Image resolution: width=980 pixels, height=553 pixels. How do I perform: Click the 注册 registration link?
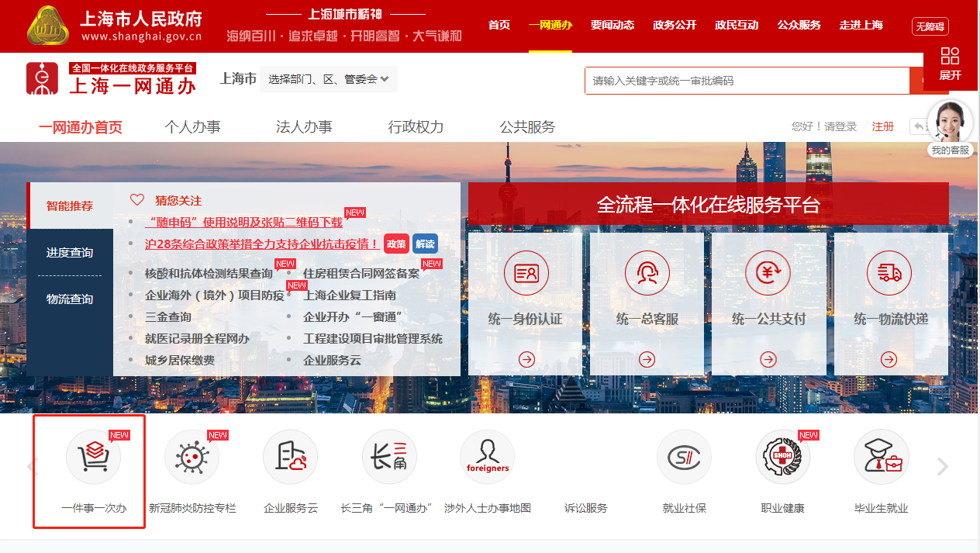883,126
